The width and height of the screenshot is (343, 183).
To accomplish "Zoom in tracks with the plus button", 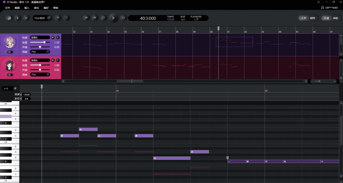I will click(x=335, y=81).
